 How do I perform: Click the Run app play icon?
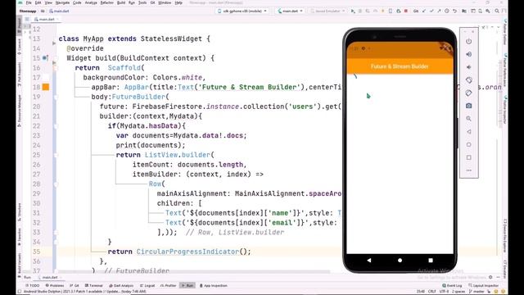point(353,11)
